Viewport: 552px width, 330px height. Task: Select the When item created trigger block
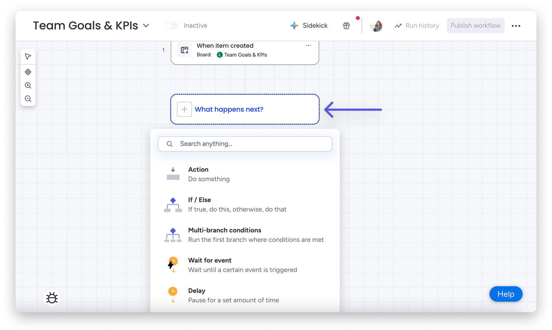tap(245, 52)
